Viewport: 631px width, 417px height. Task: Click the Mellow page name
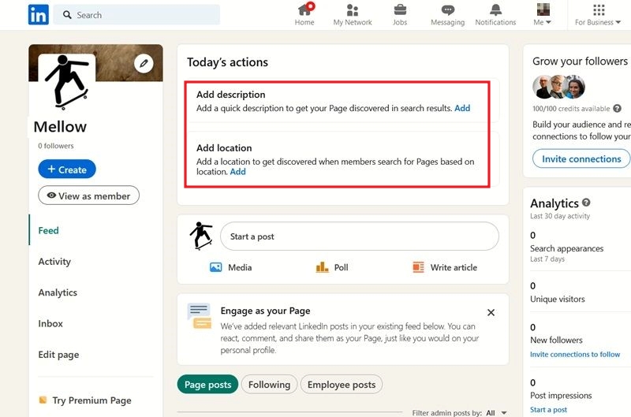point(60,127)
